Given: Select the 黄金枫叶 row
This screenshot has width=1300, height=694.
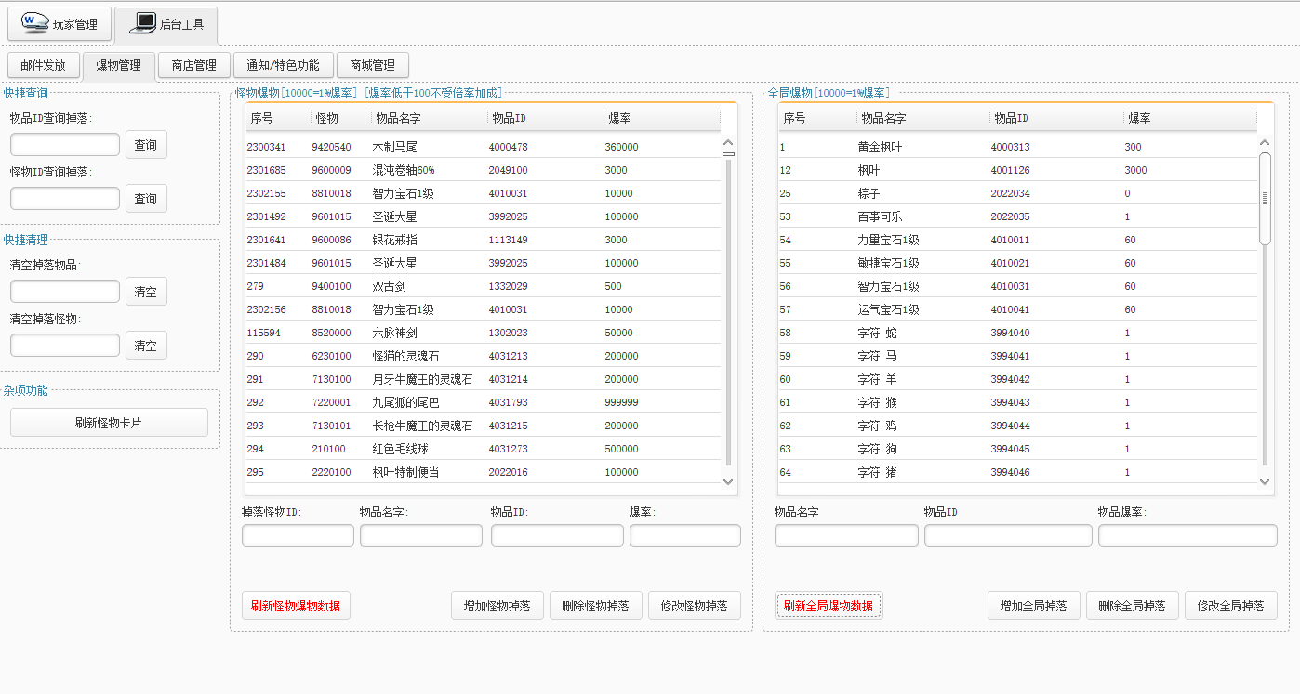Looking at the screenshot, I should point(1017,147).
